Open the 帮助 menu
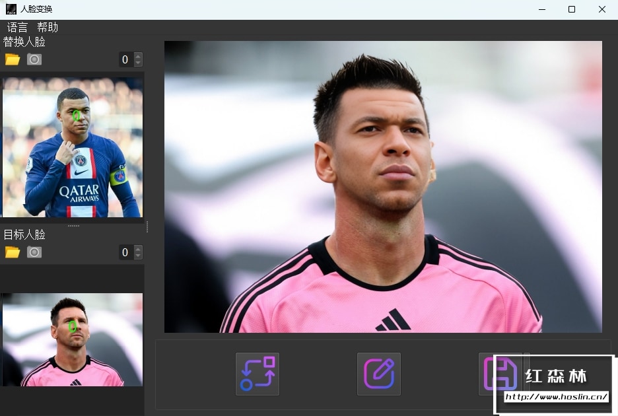The height and width of the screenshot is (416, 618). click(48, 27)
